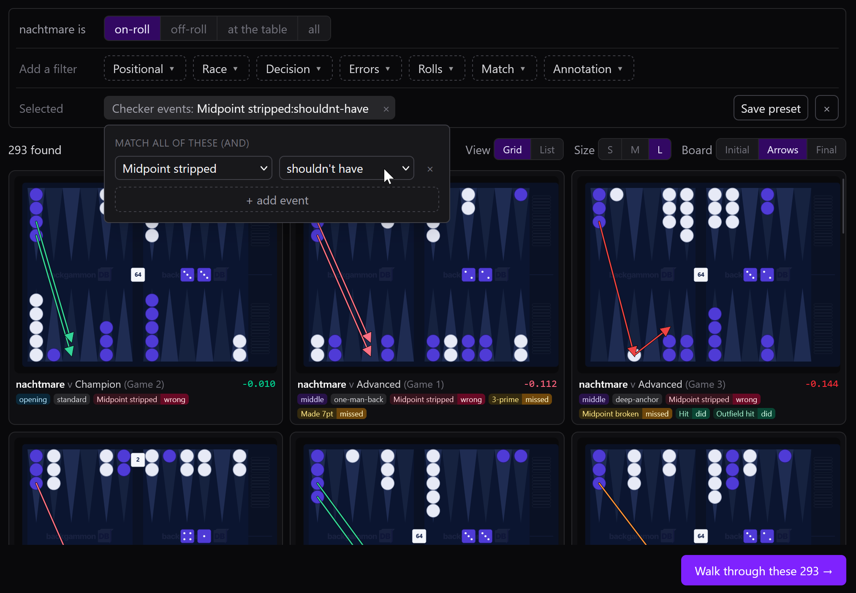Click the doubling cube showing 2
856x593 pixels.
pyautogui.click(x=138, y=460)
